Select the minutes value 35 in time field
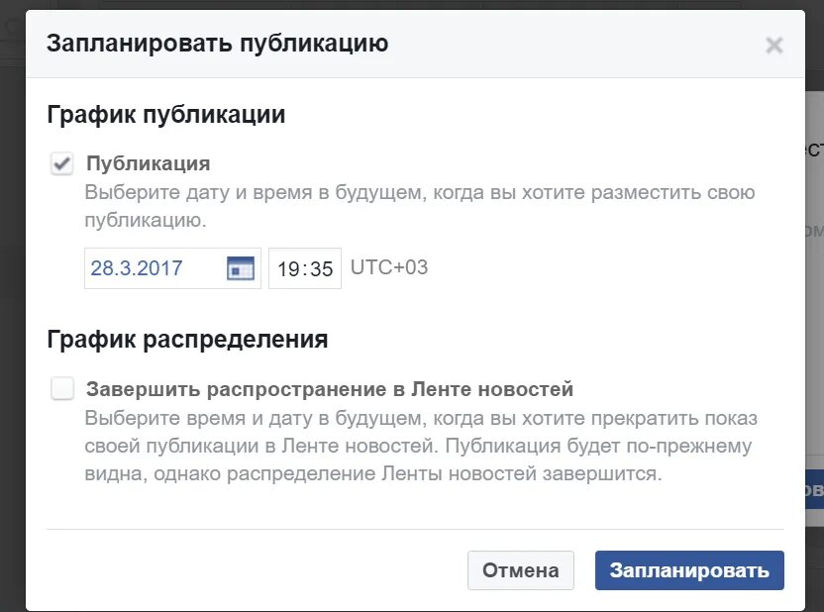Viewport: 824px width, 612px height. pos(321,269)
